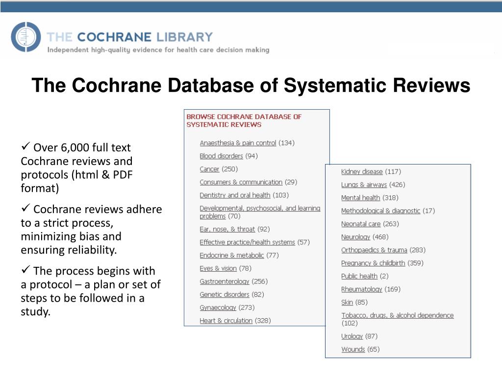
Task: Click the Neurology count (468)
Action: 380,237
